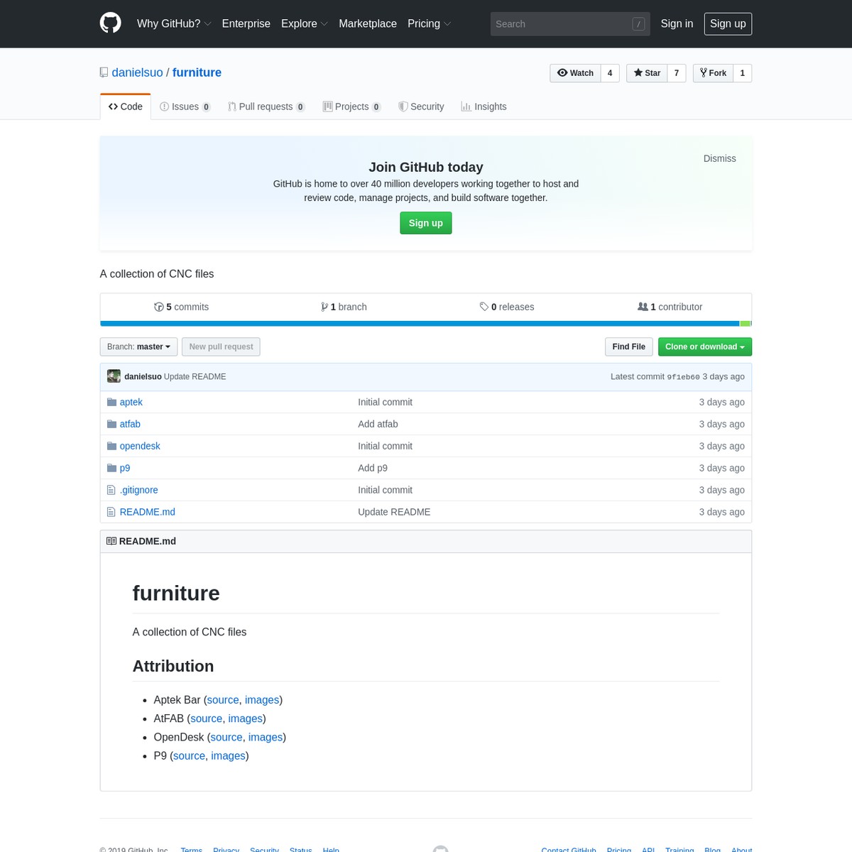Open latest commit hash 9f1eb60

click(x=683, y=377)
